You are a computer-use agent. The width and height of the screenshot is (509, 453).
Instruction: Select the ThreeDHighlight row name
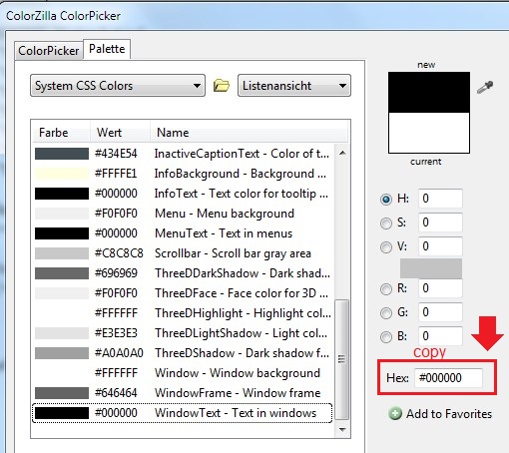coord(243,313)
